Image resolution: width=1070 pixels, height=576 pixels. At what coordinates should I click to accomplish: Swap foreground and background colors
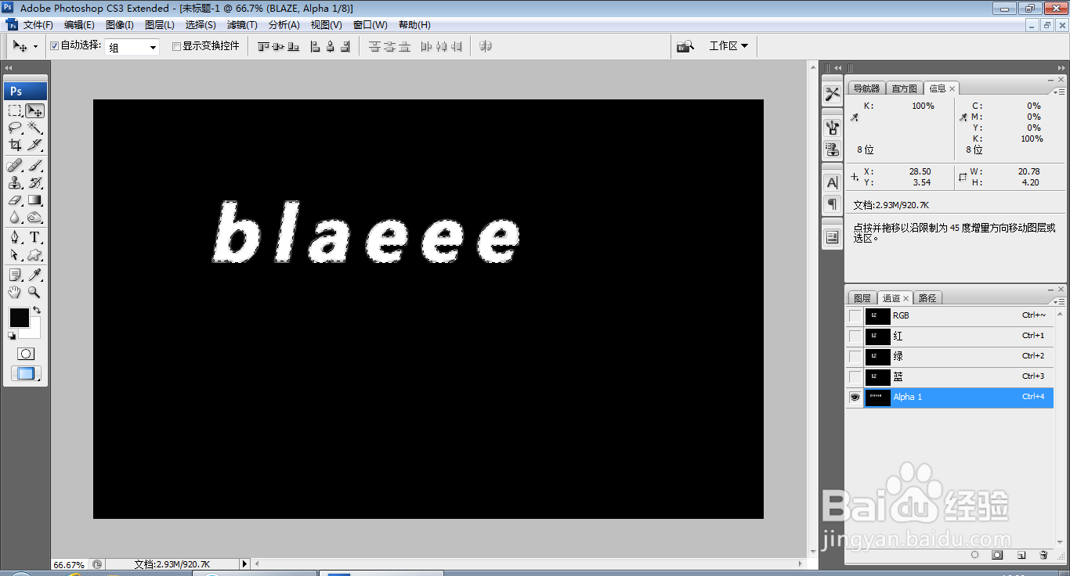37,310
